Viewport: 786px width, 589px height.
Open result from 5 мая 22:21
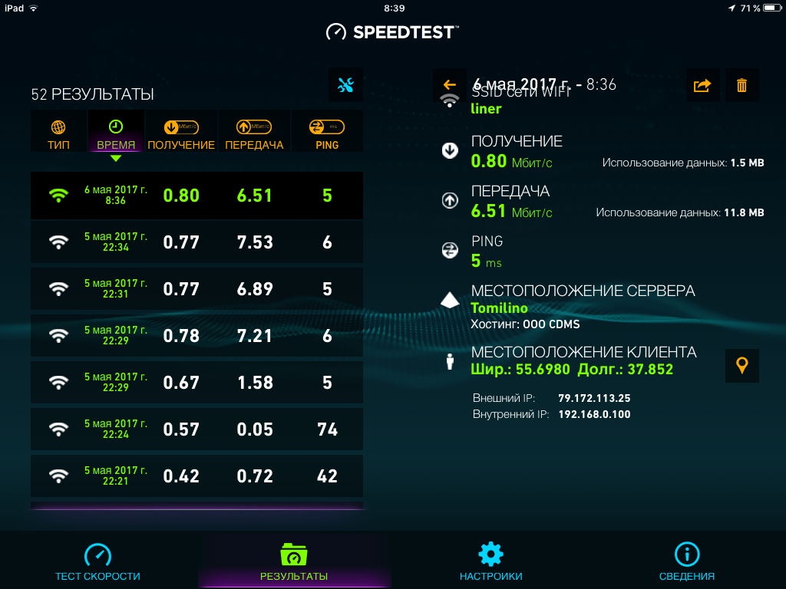(197, 475)
